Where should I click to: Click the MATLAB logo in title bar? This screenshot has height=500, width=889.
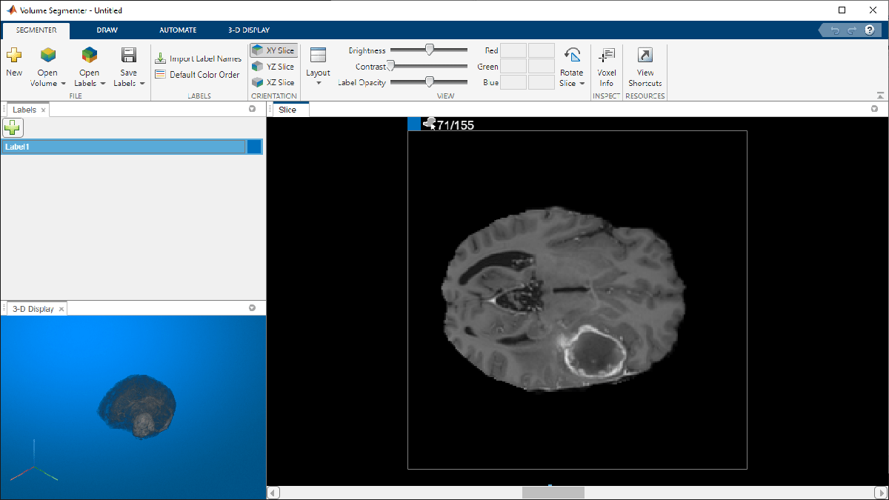click(x=12, y=10)
